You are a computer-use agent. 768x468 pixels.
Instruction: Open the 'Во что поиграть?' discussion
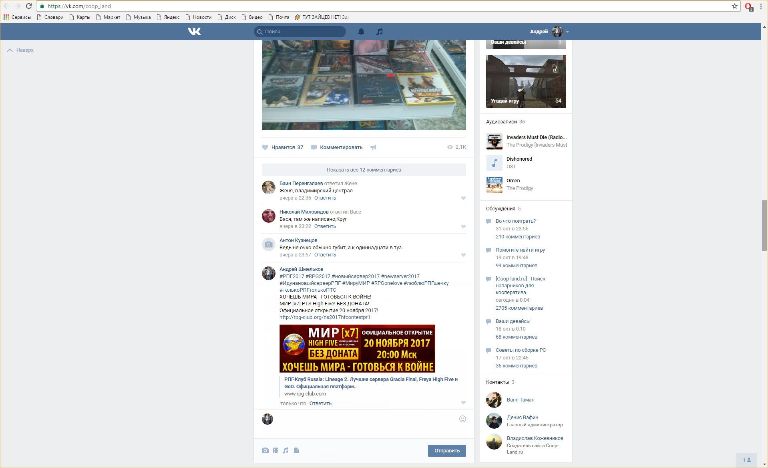point(515,221)
